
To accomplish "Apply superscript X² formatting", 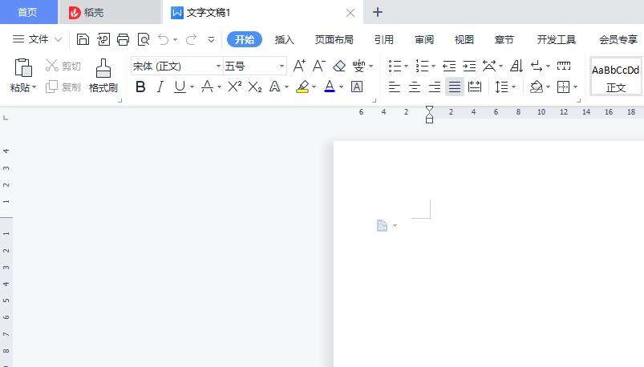I will tap(234, 87).
